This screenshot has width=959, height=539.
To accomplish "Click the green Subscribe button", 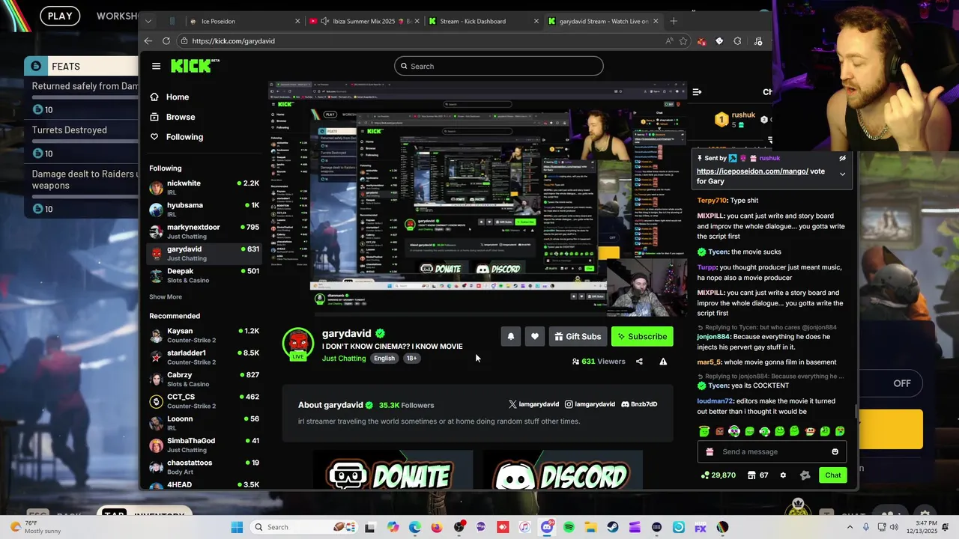I will (642, 337).
